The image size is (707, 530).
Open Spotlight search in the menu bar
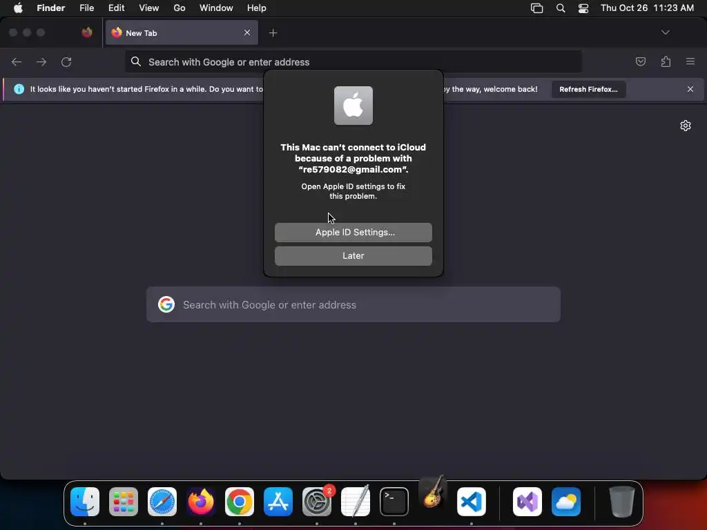tap(561, 8)
